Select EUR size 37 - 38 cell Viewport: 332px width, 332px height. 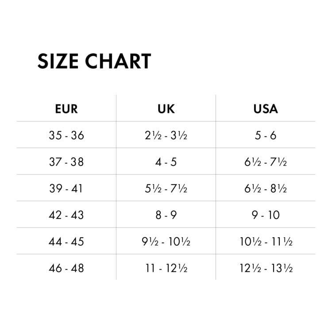pyautogui.click(x=66, y=162)
